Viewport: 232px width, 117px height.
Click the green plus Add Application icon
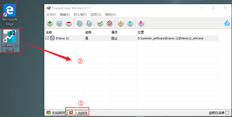point(50,23)
